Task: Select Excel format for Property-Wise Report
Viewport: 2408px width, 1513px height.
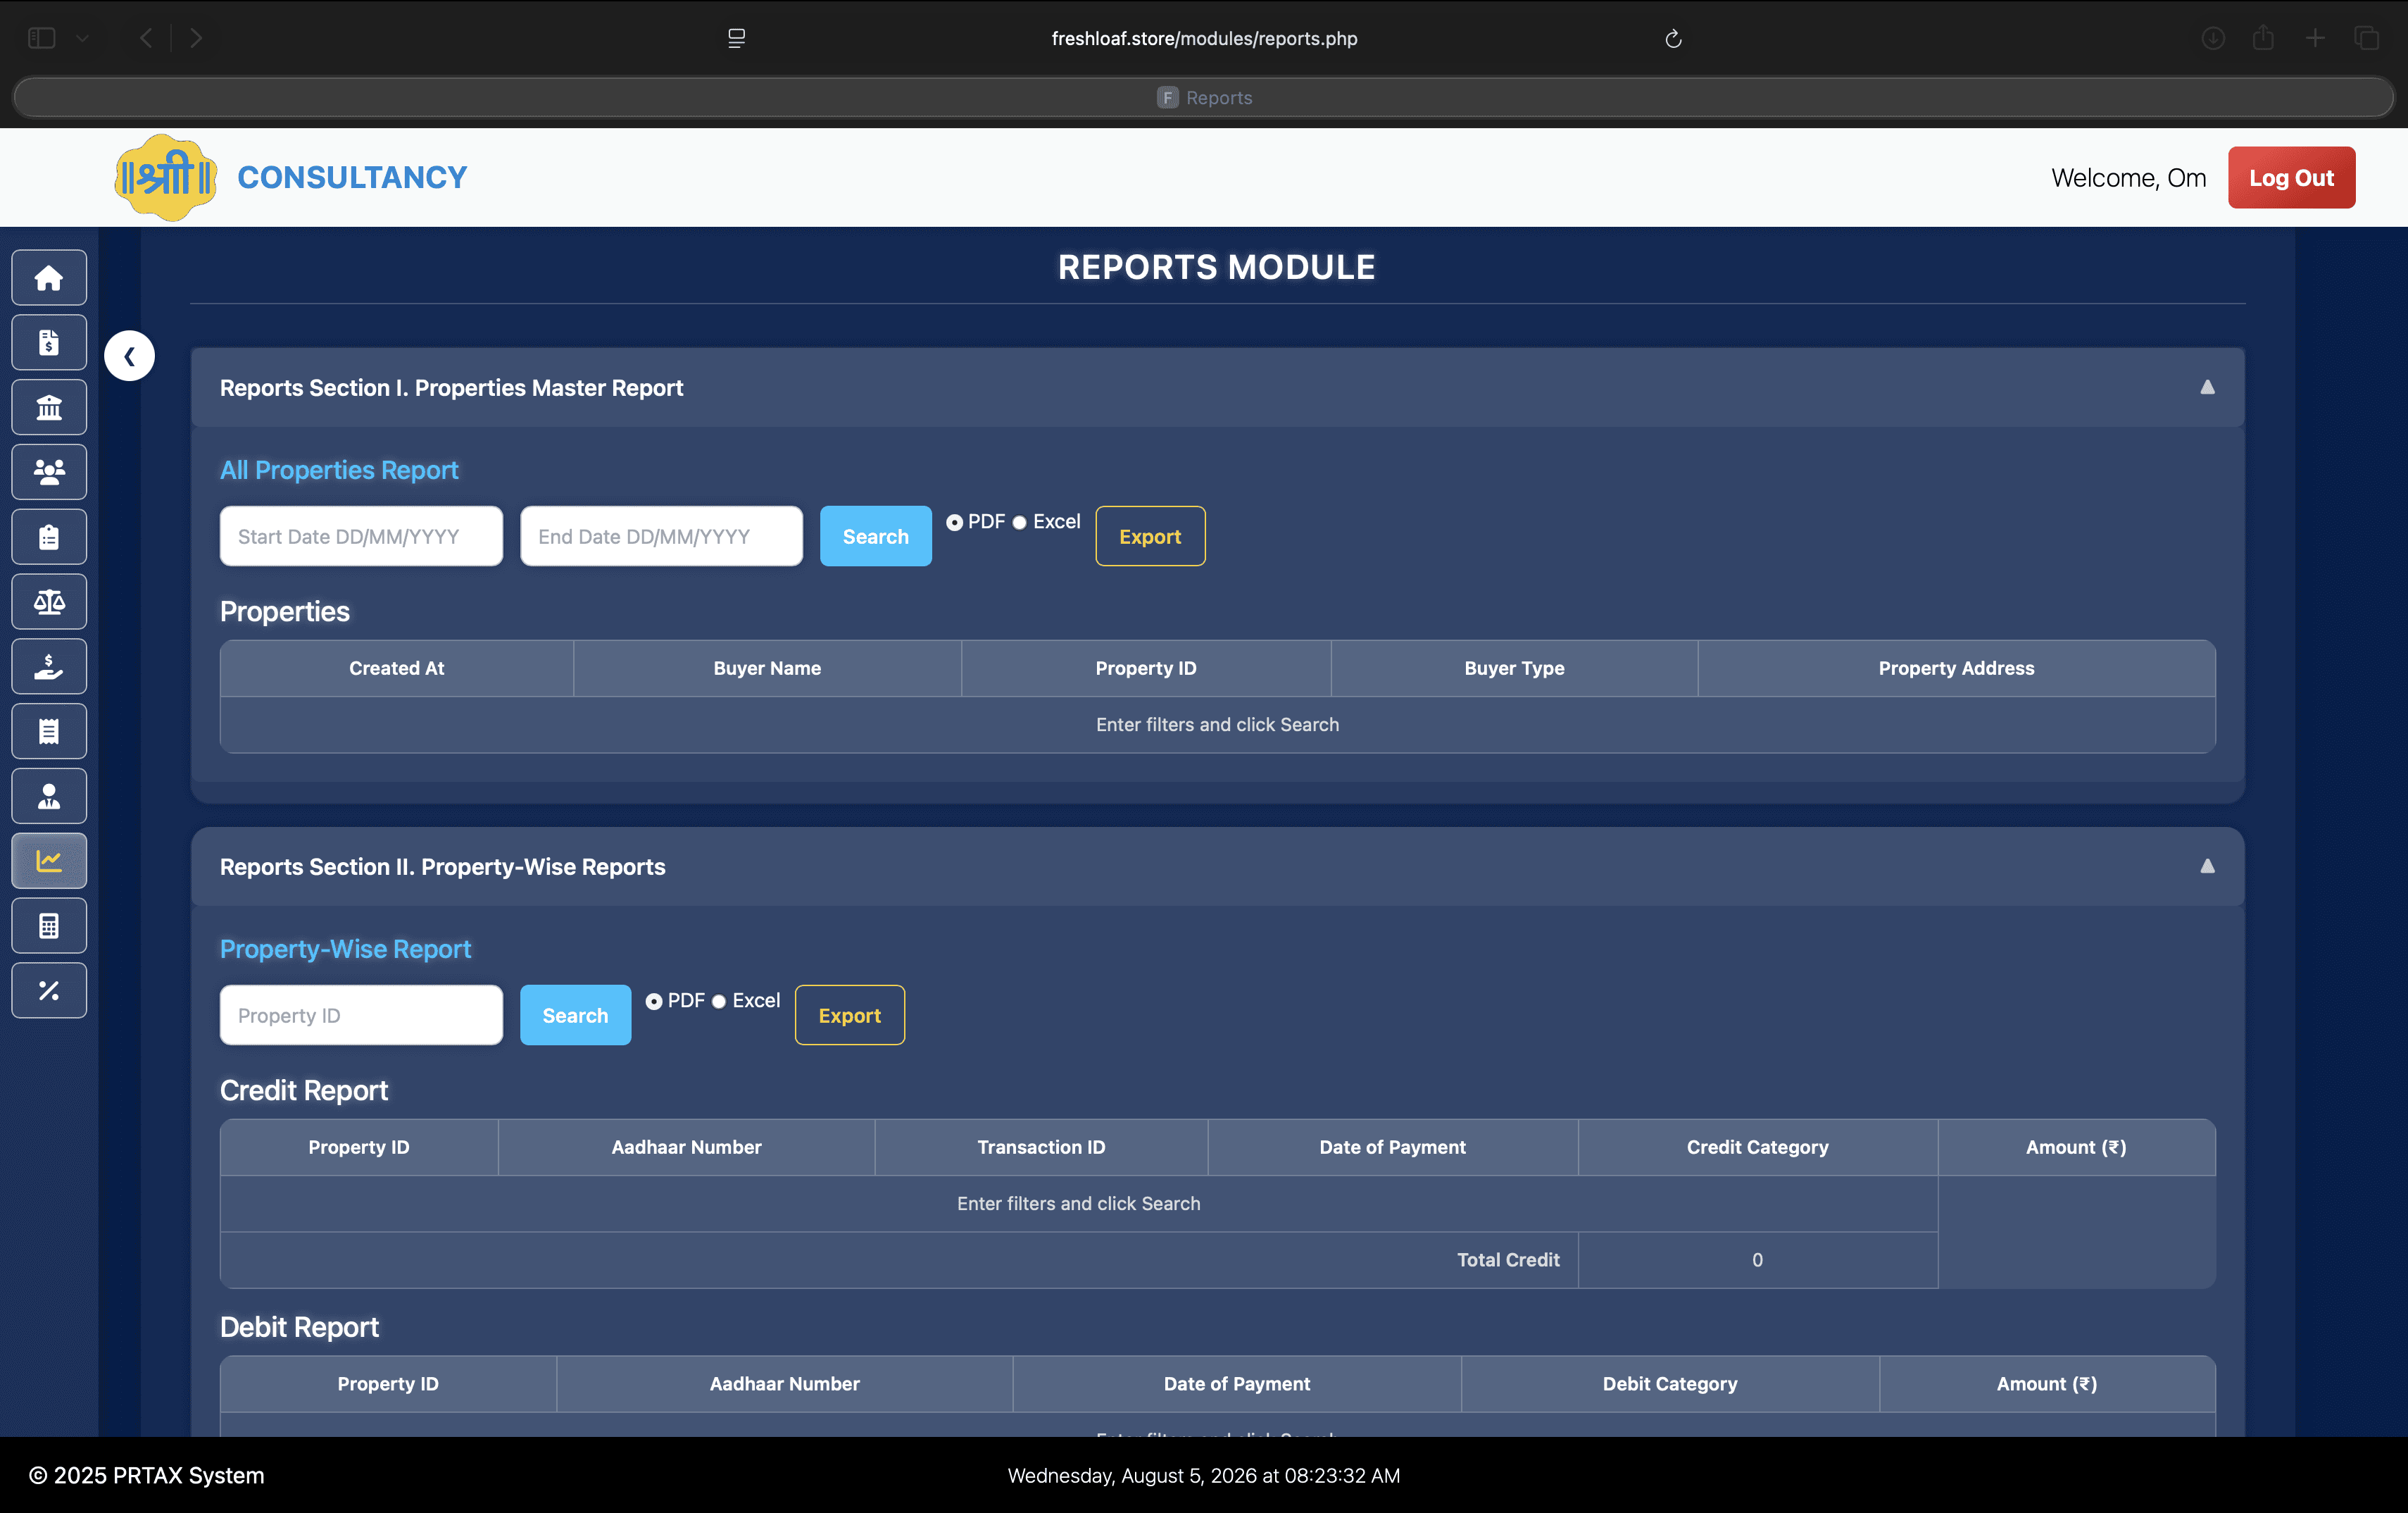Action: point(719,1002)
